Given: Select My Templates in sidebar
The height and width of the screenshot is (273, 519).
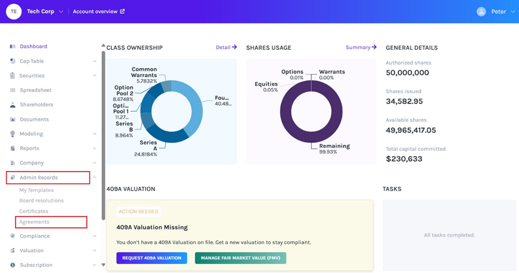Looking at the screenshot, I should click(x=36, y=190).
